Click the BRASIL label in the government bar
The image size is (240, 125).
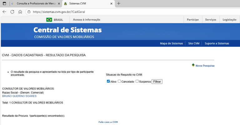pyautogui.click(x=58, y=20)
